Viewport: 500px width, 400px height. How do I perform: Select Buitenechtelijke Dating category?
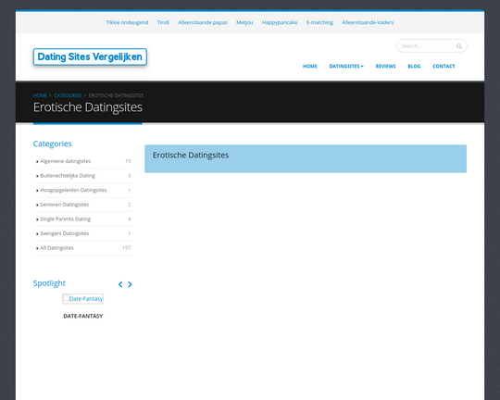click(x=68, y=175)
